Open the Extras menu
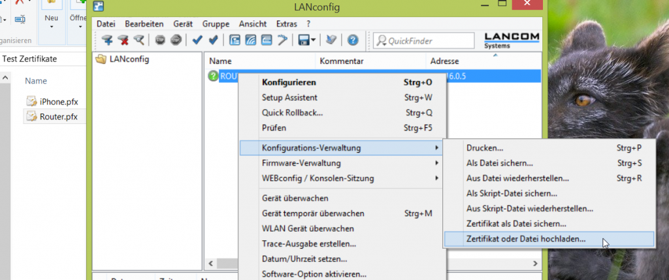669x280 pixels. tap(287, 24)
